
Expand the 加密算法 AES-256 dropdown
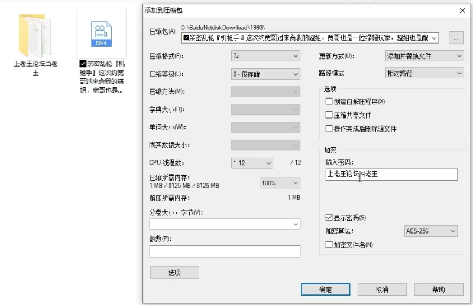[430, 231]
